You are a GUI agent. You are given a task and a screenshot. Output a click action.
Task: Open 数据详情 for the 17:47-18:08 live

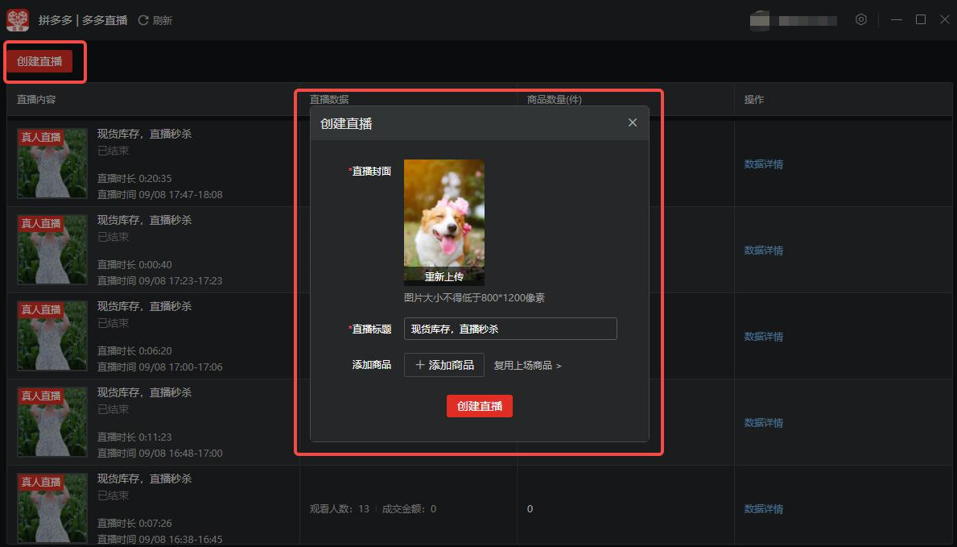[x=764, y=164]
